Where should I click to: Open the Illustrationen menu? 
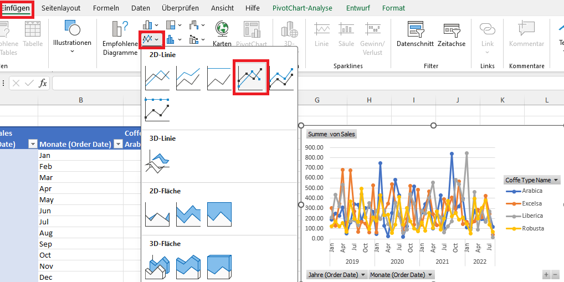tap(72, 36)
